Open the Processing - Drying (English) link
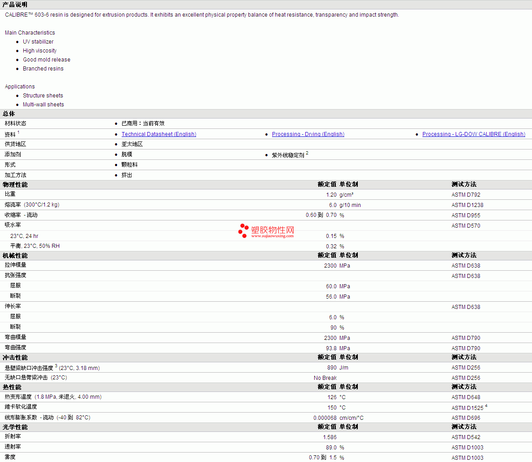Screen dimensions: 532x462 tap(308, 134)
